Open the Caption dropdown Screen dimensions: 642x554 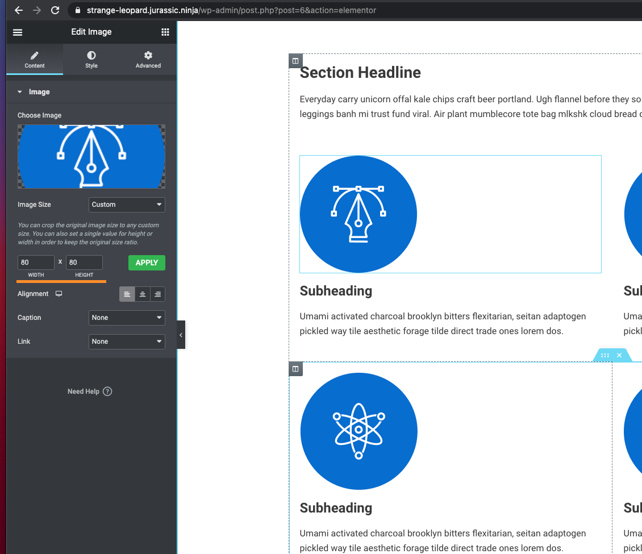[x=127, y=318]
